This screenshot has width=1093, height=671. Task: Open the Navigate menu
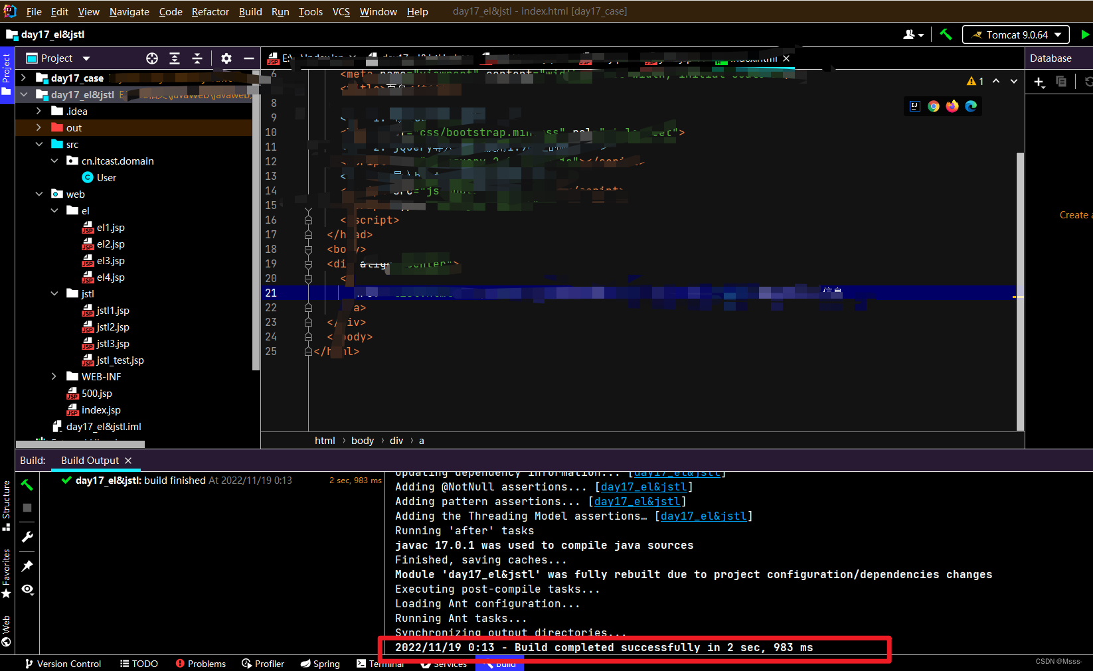[129, 11]
